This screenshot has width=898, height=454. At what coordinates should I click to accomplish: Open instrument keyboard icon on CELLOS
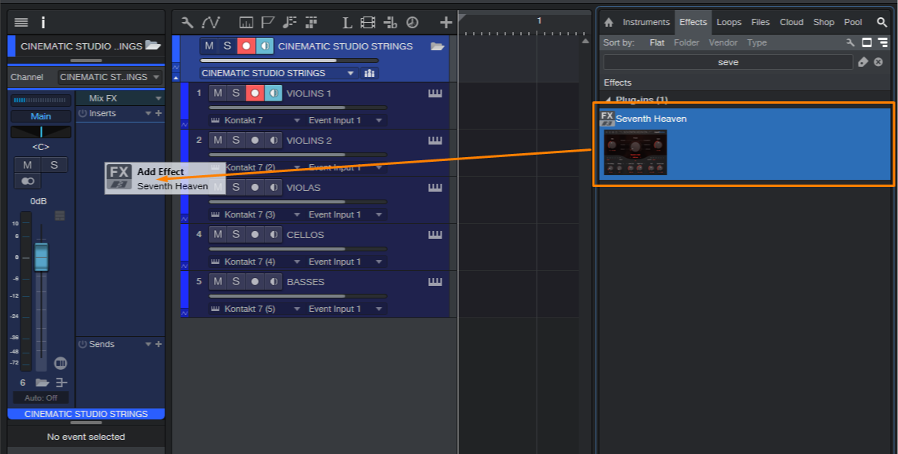coord(435,234)
